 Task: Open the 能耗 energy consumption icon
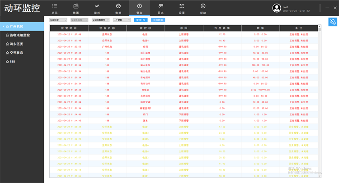tap(97, 6)
